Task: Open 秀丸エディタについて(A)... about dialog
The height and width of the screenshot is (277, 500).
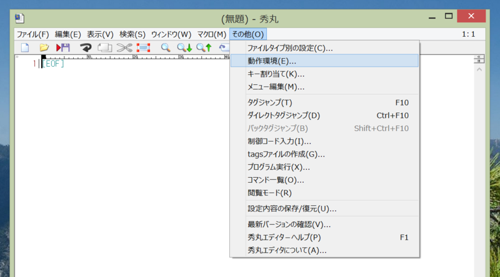Action: pos(324,250)
